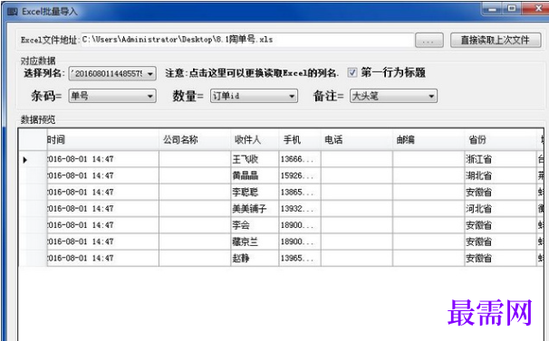Screen dimensions: 549x341
Task: Select the recipient cell 李会
Action: (x=255, y=225)
